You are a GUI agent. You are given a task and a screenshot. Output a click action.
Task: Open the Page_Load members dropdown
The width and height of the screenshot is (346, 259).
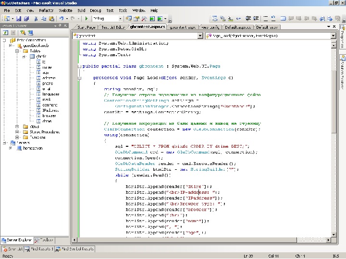point(333,36)
